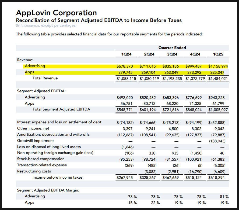Select income before taxes value '$618,394'
Viewport: 239px width, 210px height.
click(x=216, y=178)
